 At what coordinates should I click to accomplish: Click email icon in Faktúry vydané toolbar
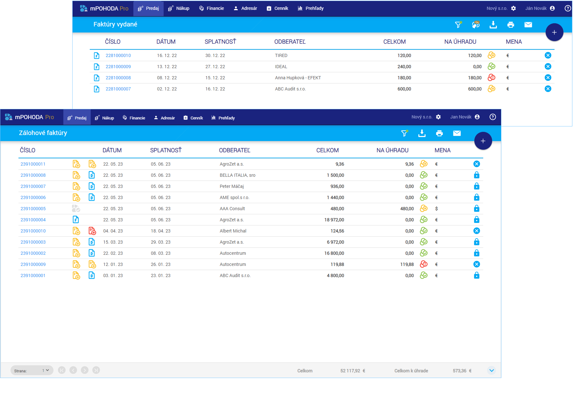[528, 25]
